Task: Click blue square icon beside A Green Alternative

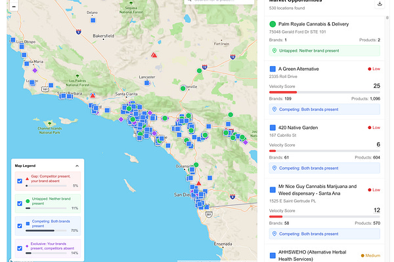Action: click(273, 69)
